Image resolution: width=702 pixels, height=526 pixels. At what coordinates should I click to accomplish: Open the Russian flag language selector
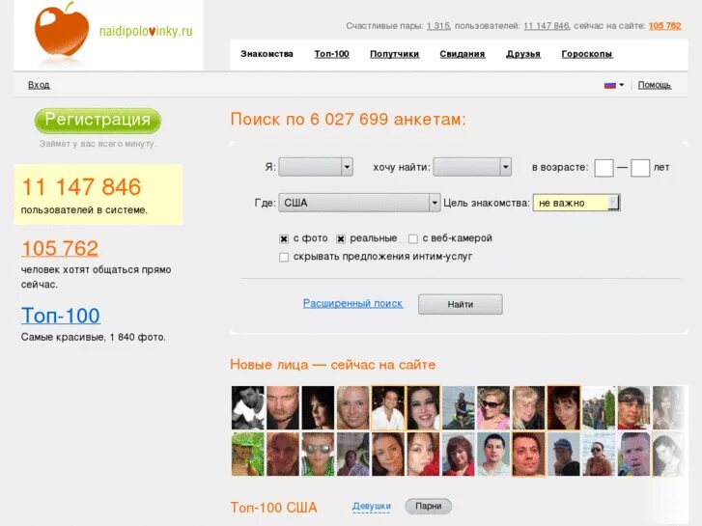coord(614,85)
